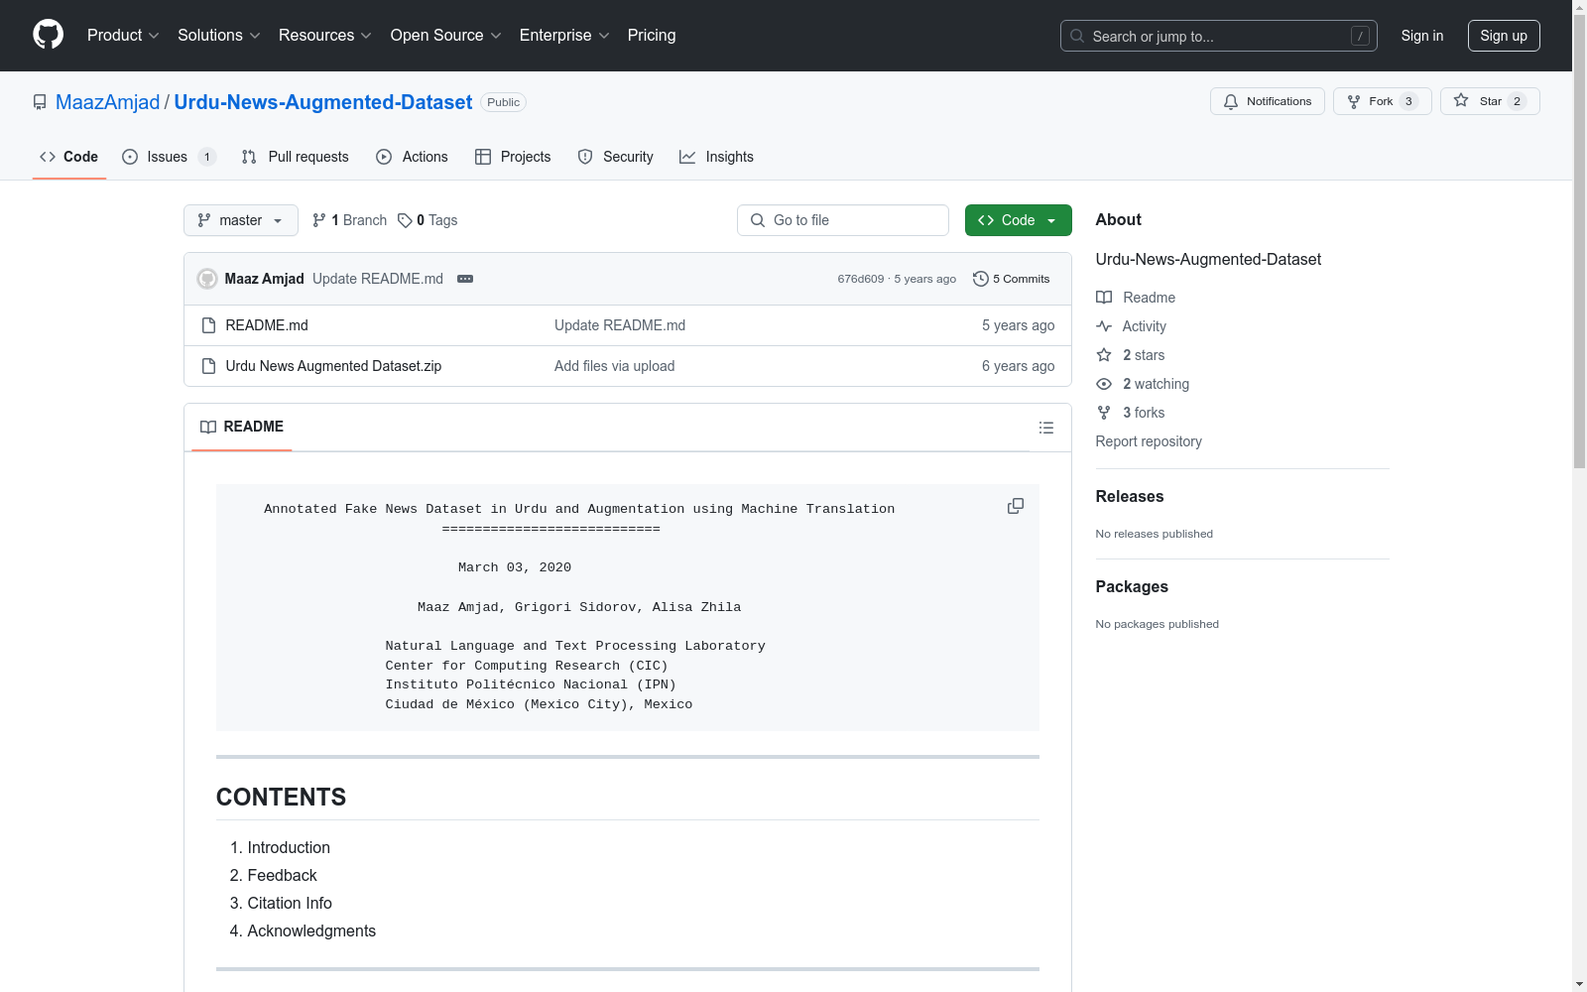
Task: Click the search magnifier icon in header
Action: [1077, 36]
